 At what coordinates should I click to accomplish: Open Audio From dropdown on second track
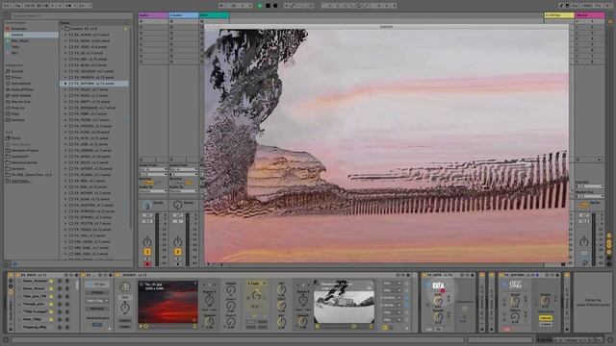click(x=184, y=169)
